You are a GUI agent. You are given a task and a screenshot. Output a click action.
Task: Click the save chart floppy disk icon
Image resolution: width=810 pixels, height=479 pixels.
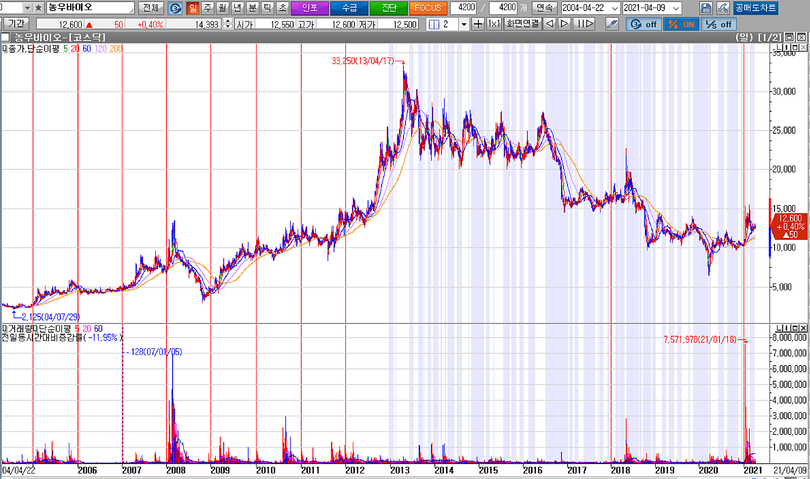tap(706, 8)
